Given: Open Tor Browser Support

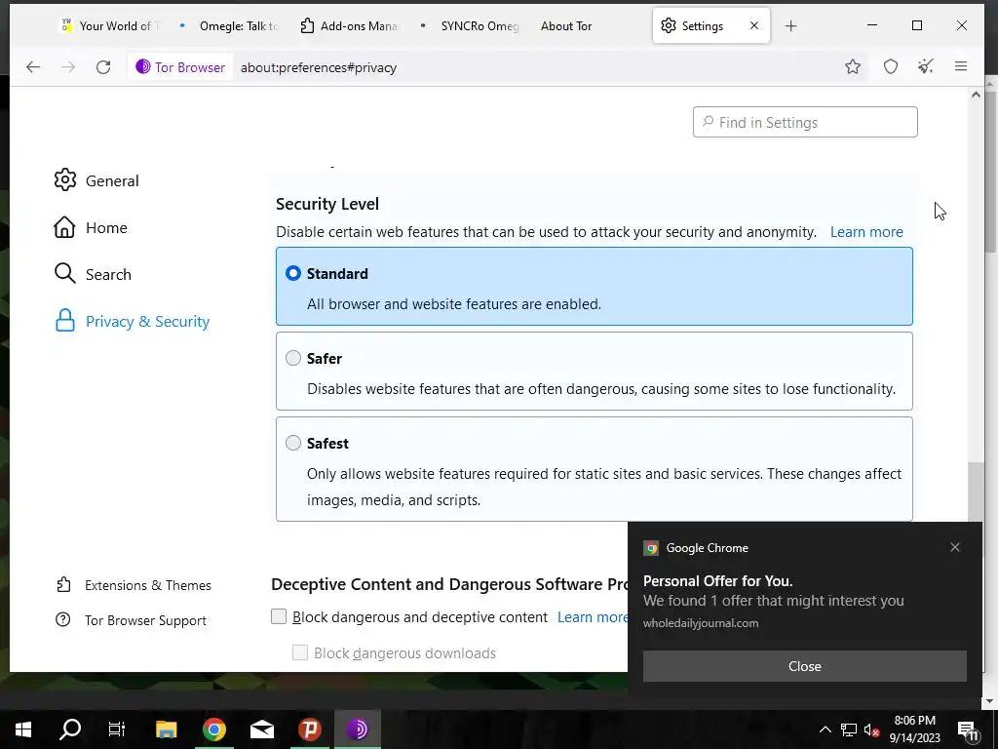Looking at the screenshot, I should pos(132,620).
